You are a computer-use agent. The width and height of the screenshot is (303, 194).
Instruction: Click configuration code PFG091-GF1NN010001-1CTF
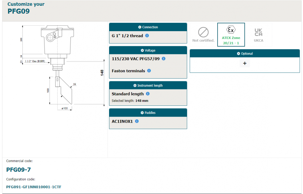(34, 187)
